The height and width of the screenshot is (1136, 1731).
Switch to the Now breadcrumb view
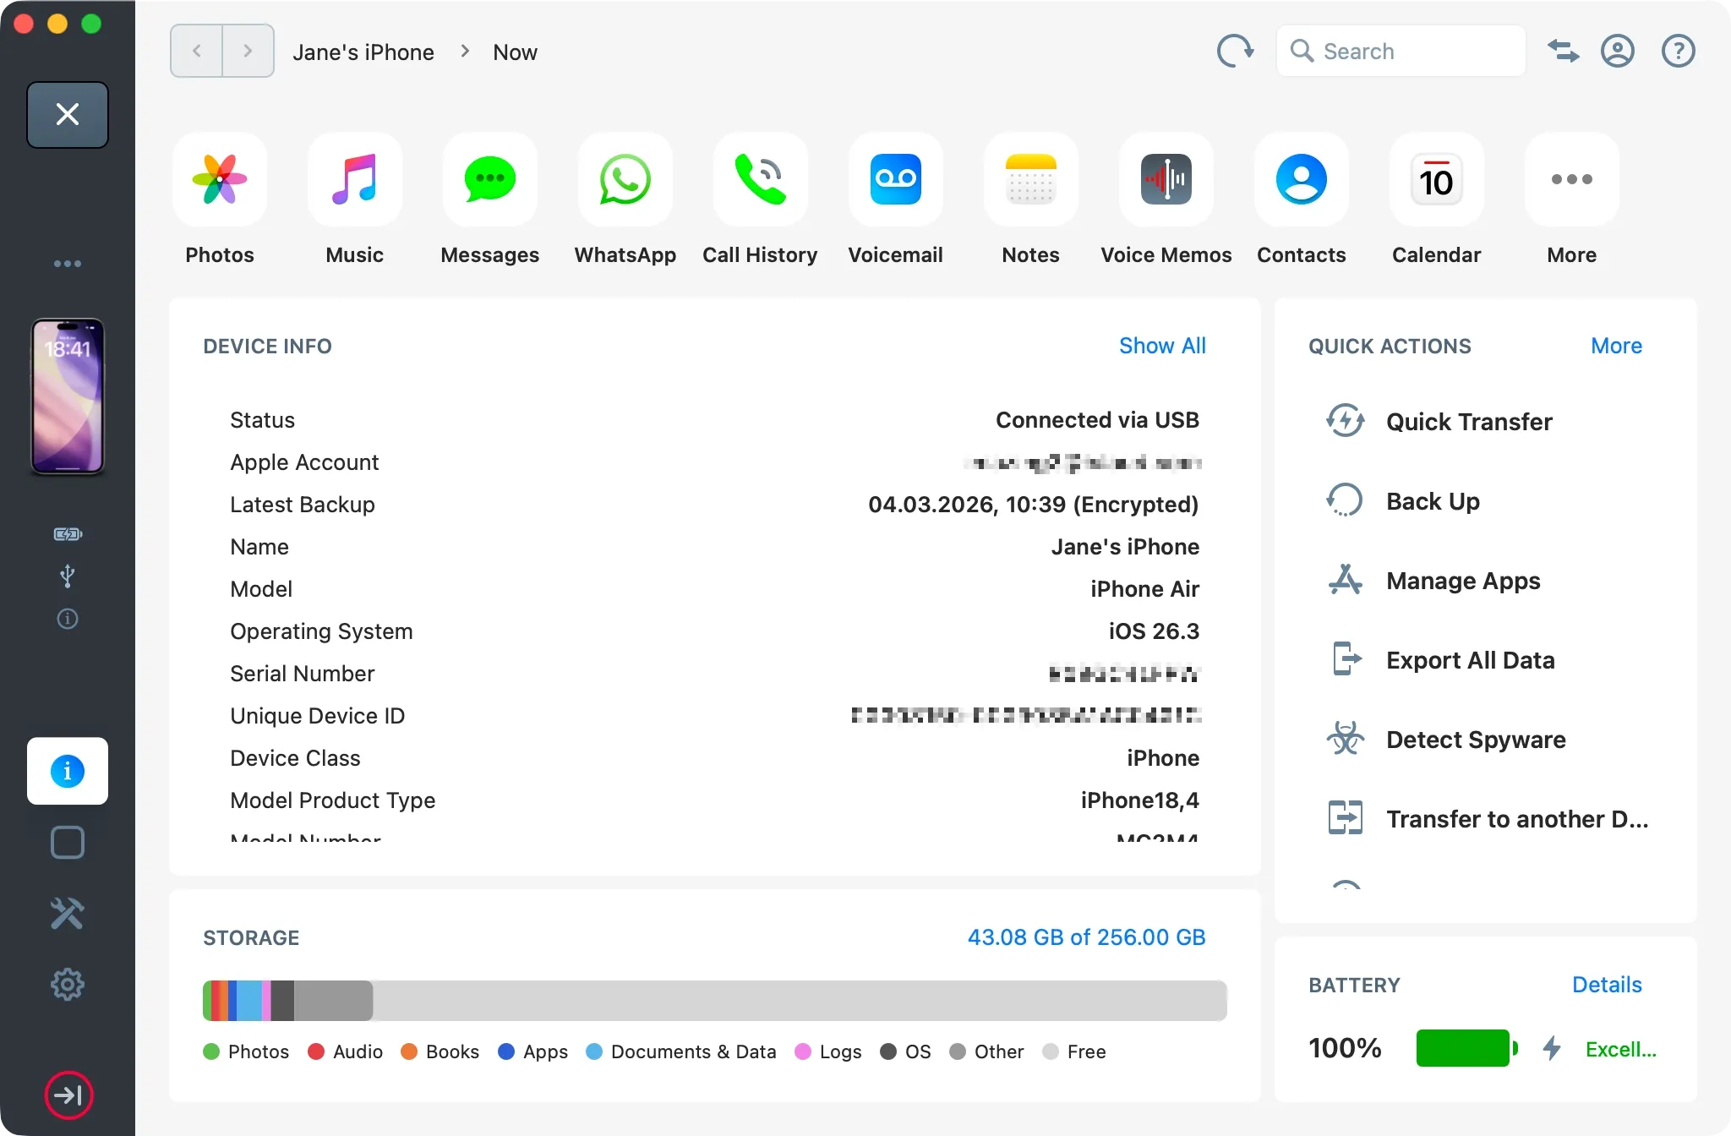(x=515, y=52)
